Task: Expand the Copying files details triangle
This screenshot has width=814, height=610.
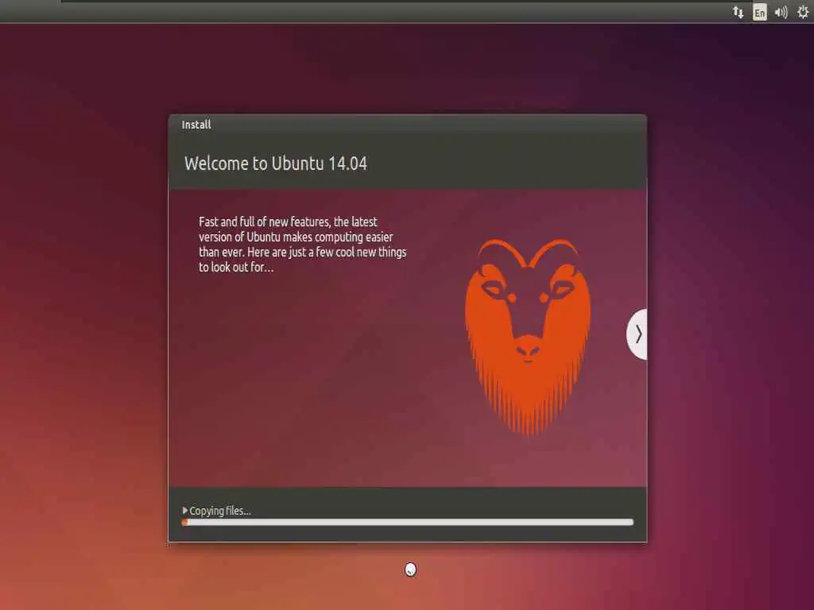Action: [x=184, y=511]
